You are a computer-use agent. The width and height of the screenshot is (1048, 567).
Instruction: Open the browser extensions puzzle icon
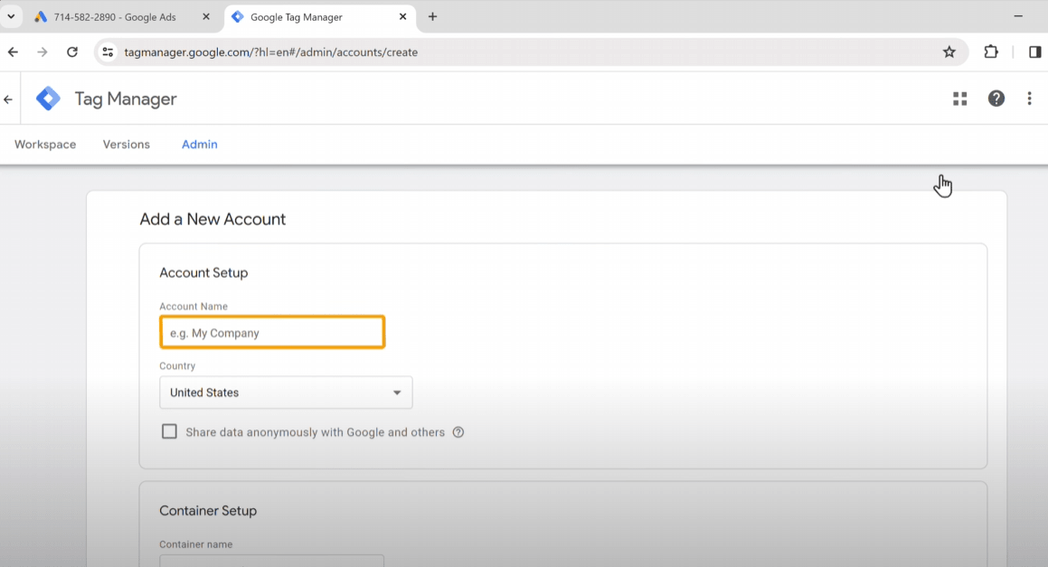pyautogui.click(x=991, y=52)
